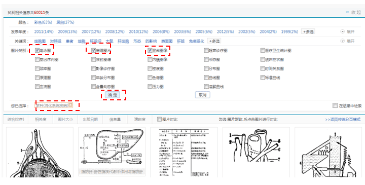Click +多选 in the 关键词 row
Screen dimensions: 365x185
(x=214, y=41)
